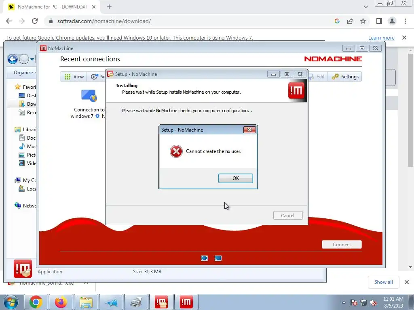Select My Computer in Explorer navigation pane

point(25,180)
